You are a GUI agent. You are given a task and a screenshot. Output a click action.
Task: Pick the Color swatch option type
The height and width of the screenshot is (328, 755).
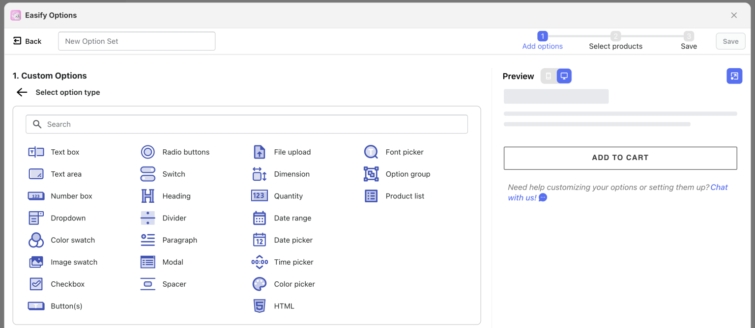73,240
